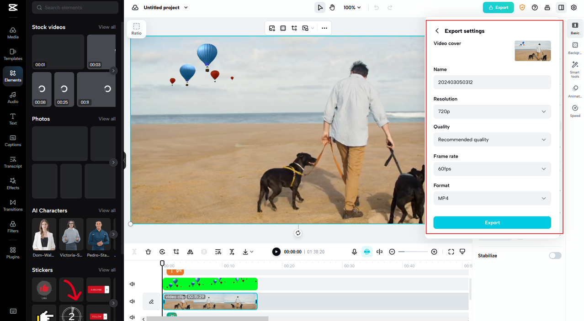Delete the selected clip with trash icon
The image size is (584, 321).
coord(148,252)
